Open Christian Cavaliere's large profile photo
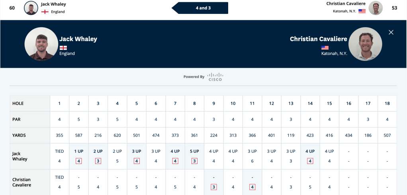This screenshot has height=195, width=407. (365, 44)
